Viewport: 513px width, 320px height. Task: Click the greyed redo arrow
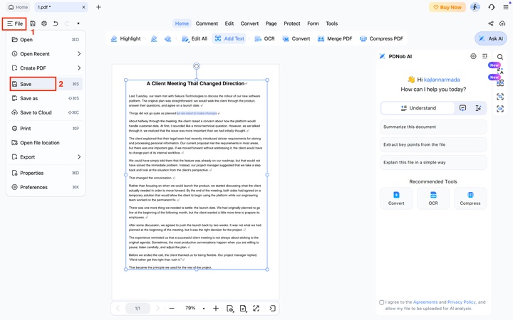click(x=67, y=23)
